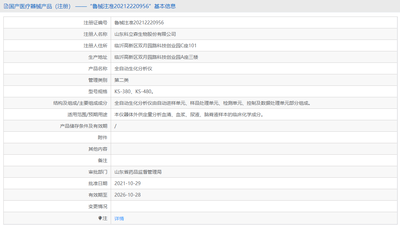Click the 管理类别 label
This screenshot has height=228, width=400.
(98, 80)
